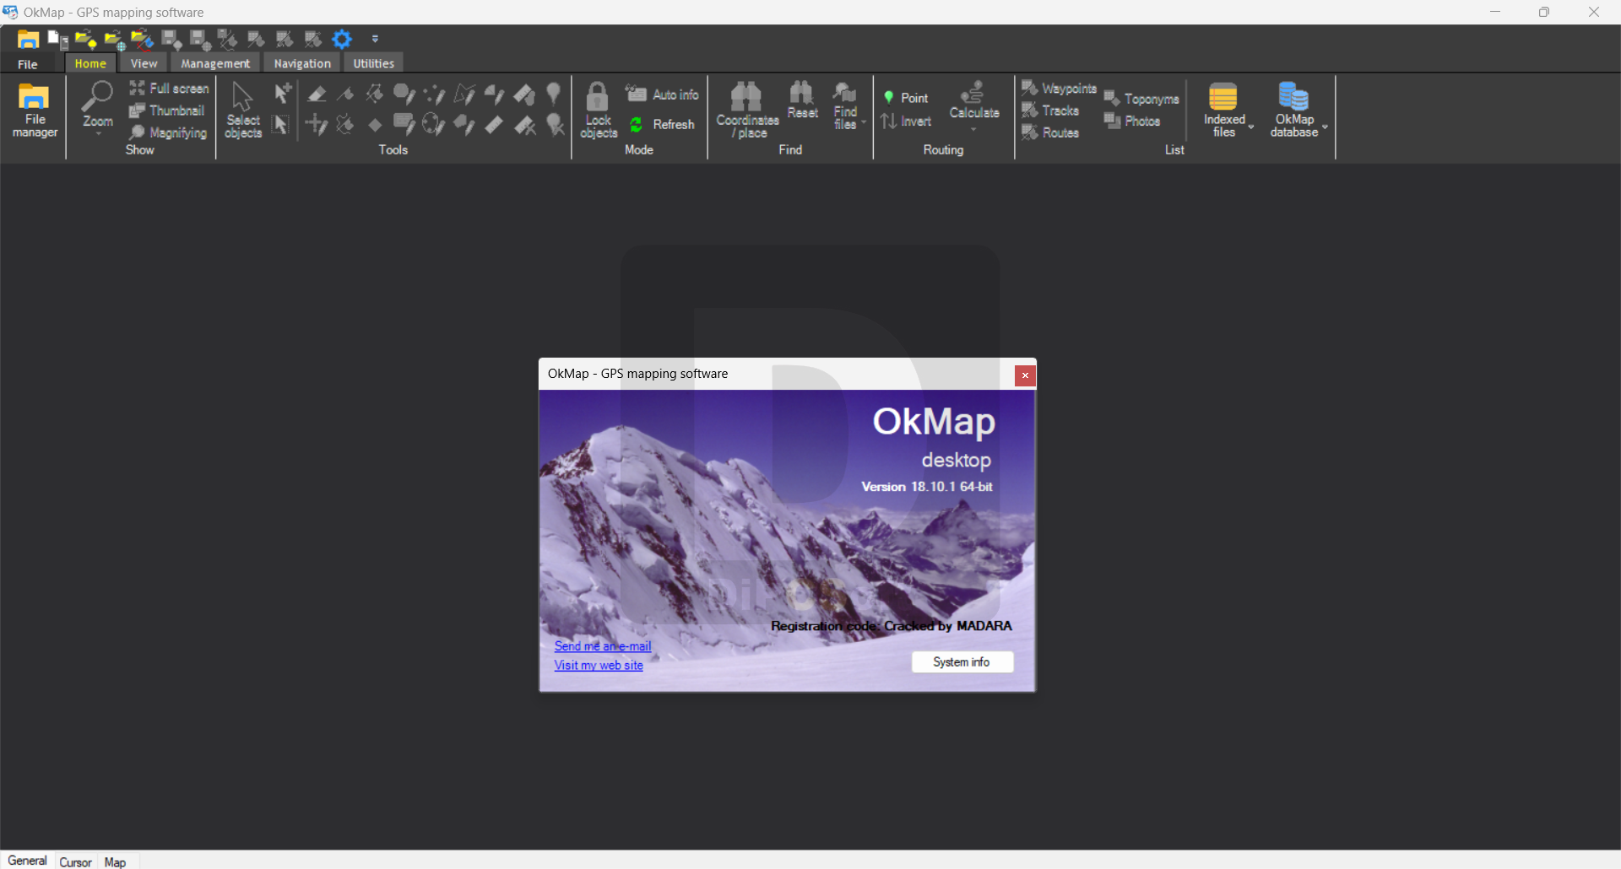The width and height of the screenshot is (1621, 869).
Task: Select the Cursor status tab
Action: click(x=75, y=861)
